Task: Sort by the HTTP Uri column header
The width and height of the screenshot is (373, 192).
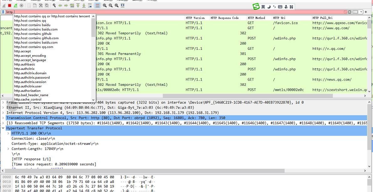Action: pyautogui.click(x=292, y=18)
